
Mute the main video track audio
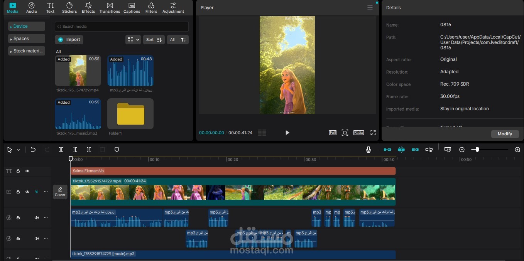point(37,192)
